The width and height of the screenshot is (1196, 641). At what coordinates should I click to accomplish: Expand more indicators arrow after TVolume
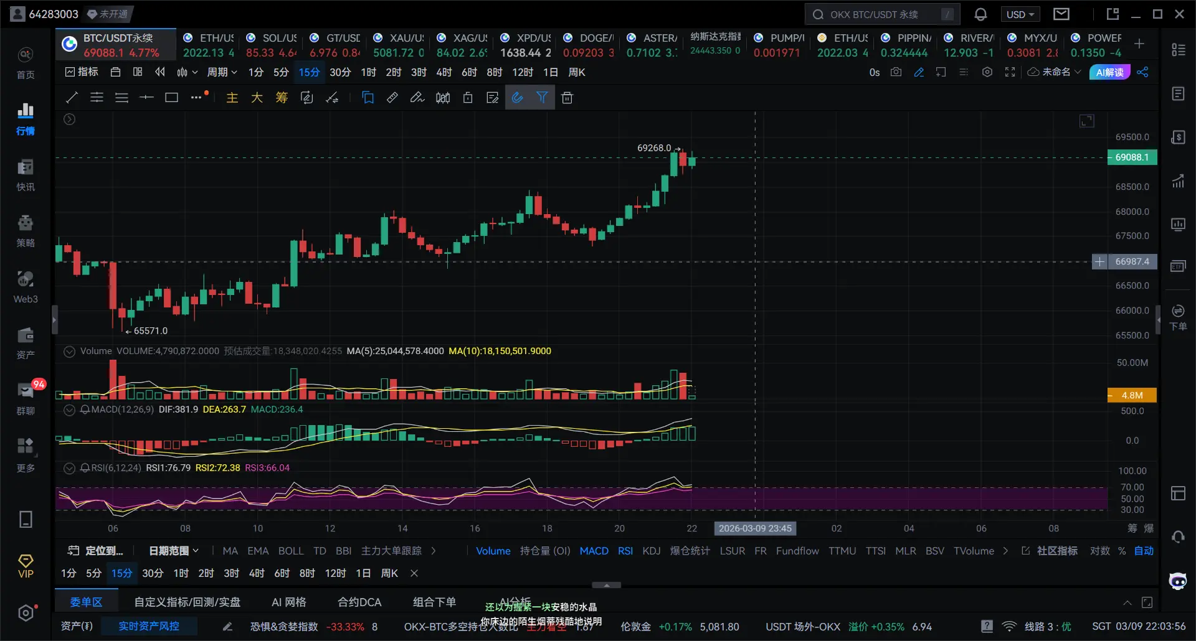(x=1005, y=551)
